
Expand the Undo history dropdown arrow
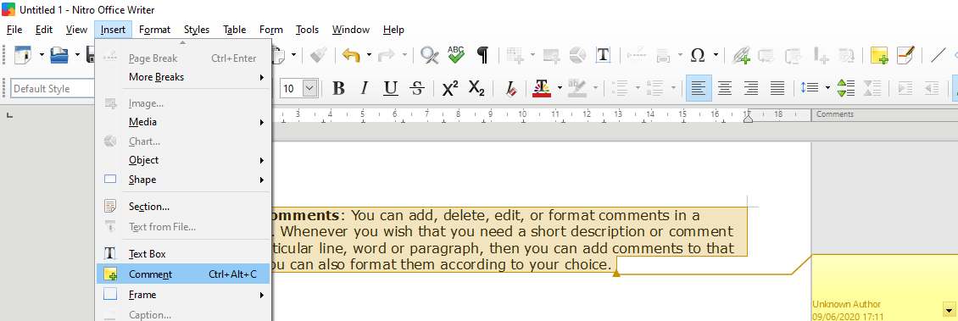pos(369,56)
